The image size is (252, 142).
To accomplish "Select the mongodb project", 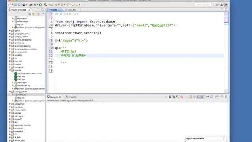I will coord(19,67).
